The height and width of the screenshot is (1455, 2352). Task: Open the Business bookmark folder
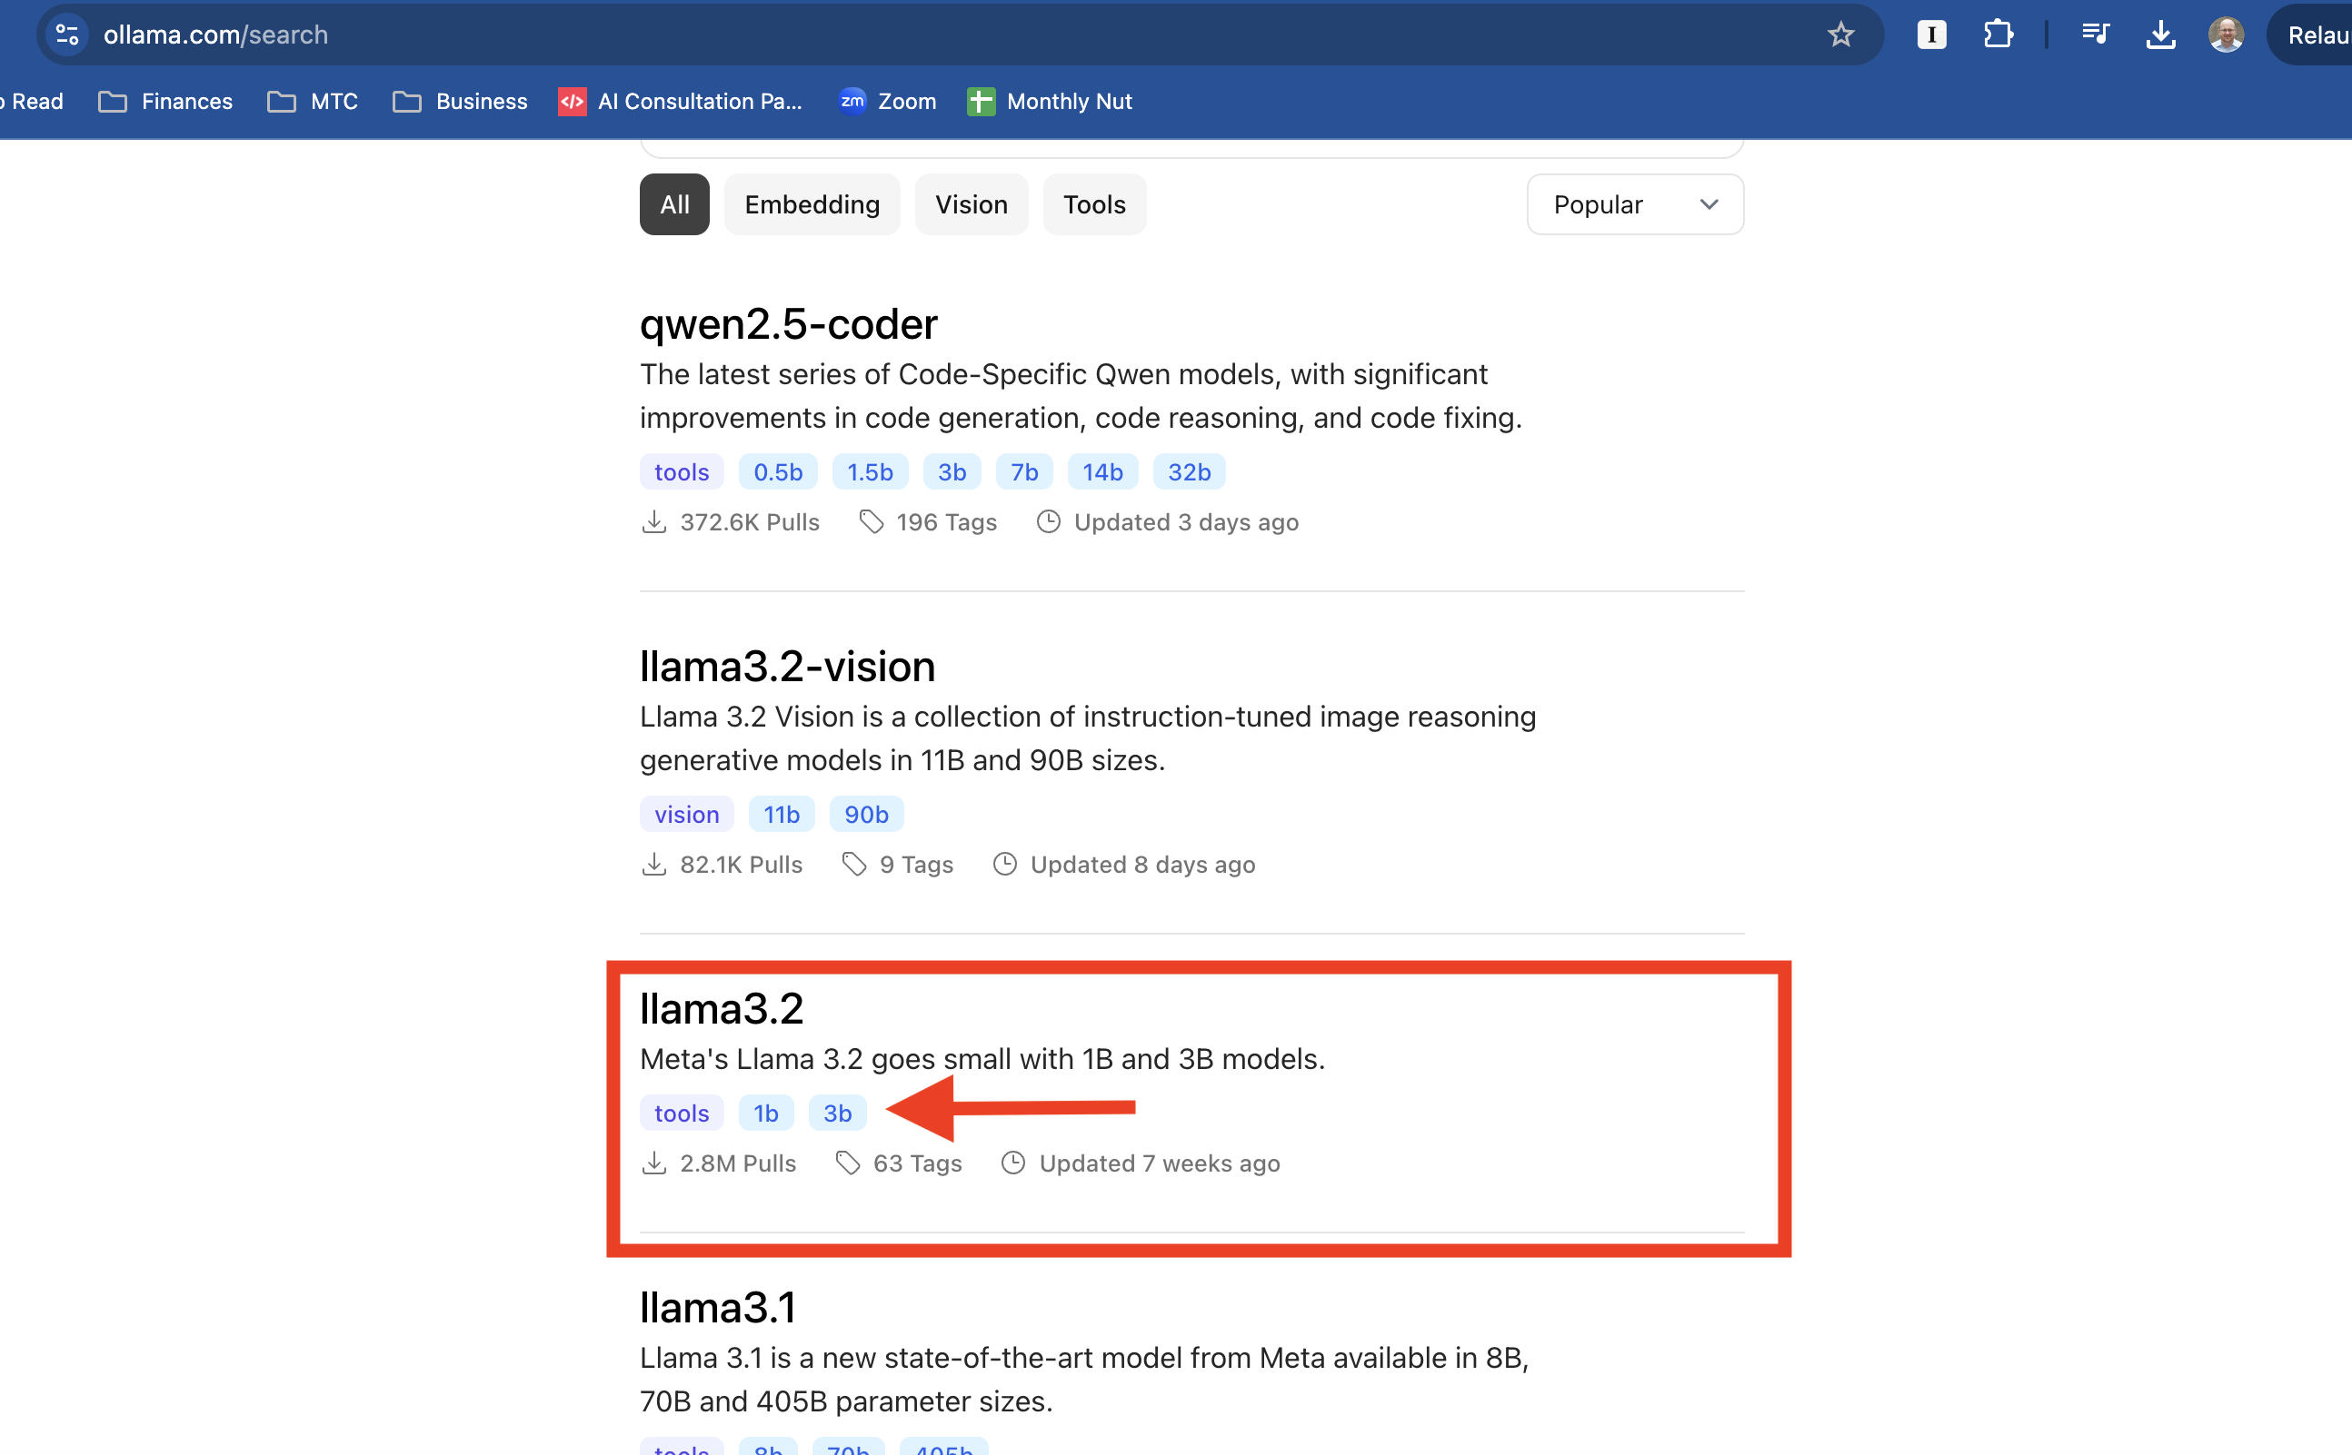pos(460,101)
